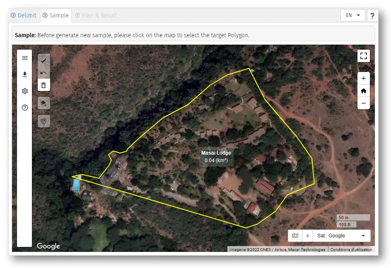The width and height of the screenshot is (391, 268).
Task: Click the download icon in the sidebar
Action: pyautogui.click(x=25, y=74)
